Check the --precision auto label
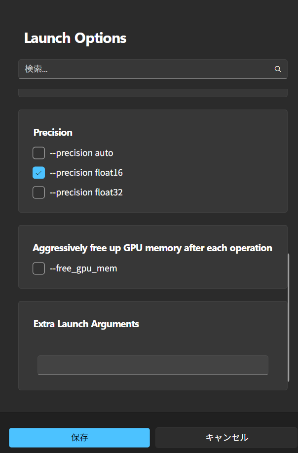298x453 pixels. tap(81, 153)
